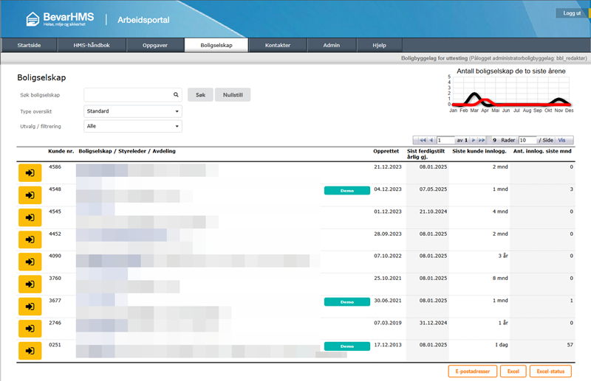Open customer 0251 using login icon
The height and width of the screenshot is (381, 591).
(x=30, y=350)
